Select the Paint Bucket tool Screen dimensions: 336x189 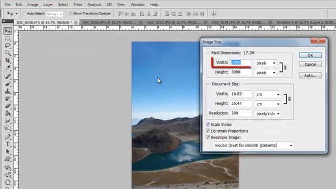point(8,113)
